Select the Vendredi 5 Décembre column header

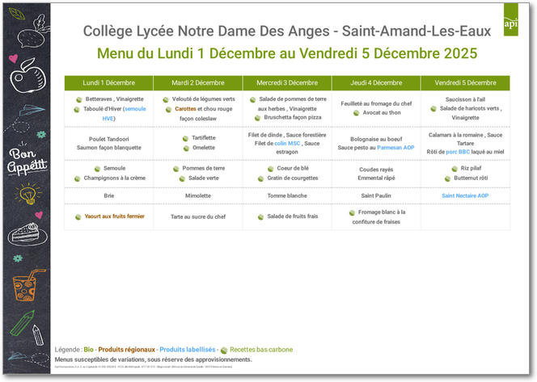pyautogui.click(x=465, y=82)
